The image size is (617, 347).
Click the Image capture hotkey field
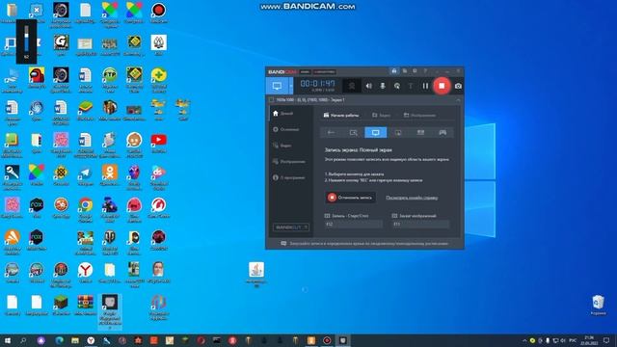click(420, 225)
